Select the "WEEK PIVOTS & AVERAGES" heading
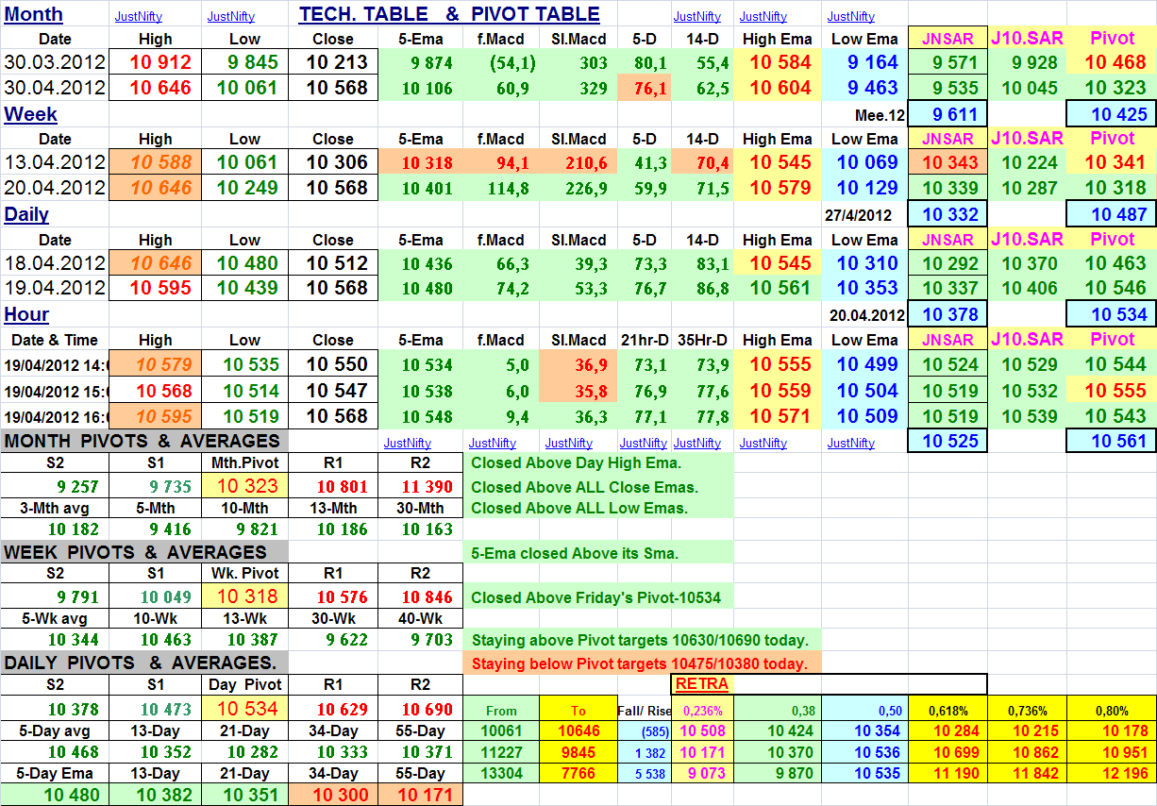Screen dimensions: 1157x806 coord(135,552)
